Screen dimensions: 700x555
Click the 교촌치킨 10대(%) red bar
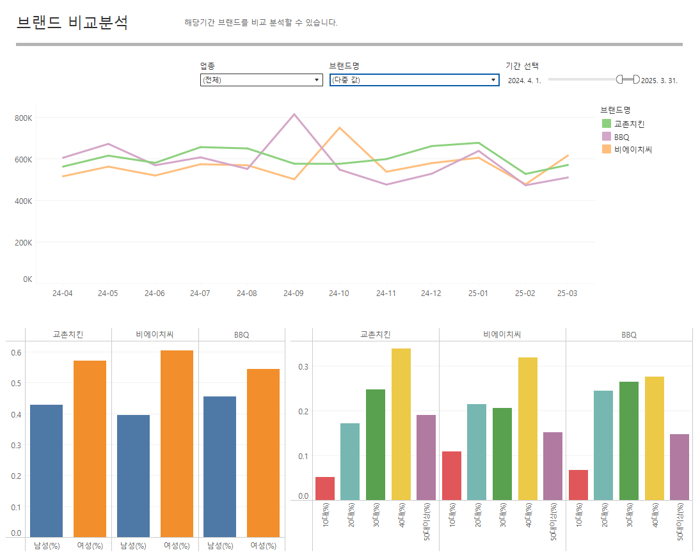point(325,489)
